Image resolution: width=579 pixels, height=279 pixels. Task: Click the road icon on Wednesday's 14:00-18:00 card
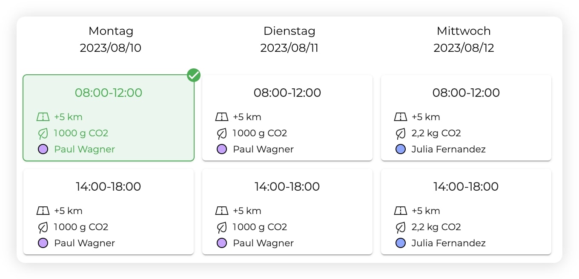(401, 210)
